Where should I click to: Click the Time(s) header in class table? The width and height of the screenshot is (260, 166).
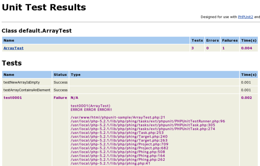click(249, 40)
